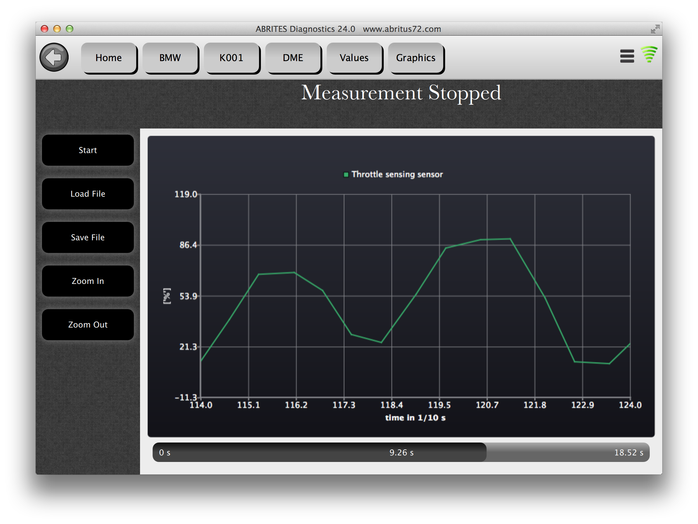Viewport: 698px width, 524px height.
Task: Open the Values tab
Action: coord(354,58)
